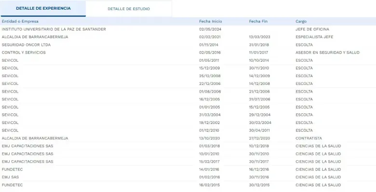
Task: Click the Entidad o Empresa column header
Action: pos(20,21)
